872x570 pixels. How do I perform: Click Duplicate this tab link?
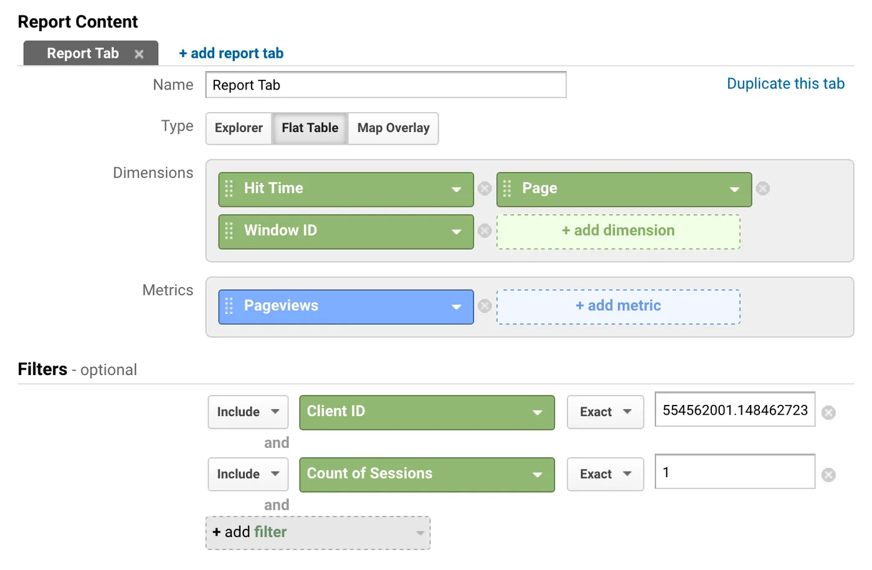[x=785, y=84]
